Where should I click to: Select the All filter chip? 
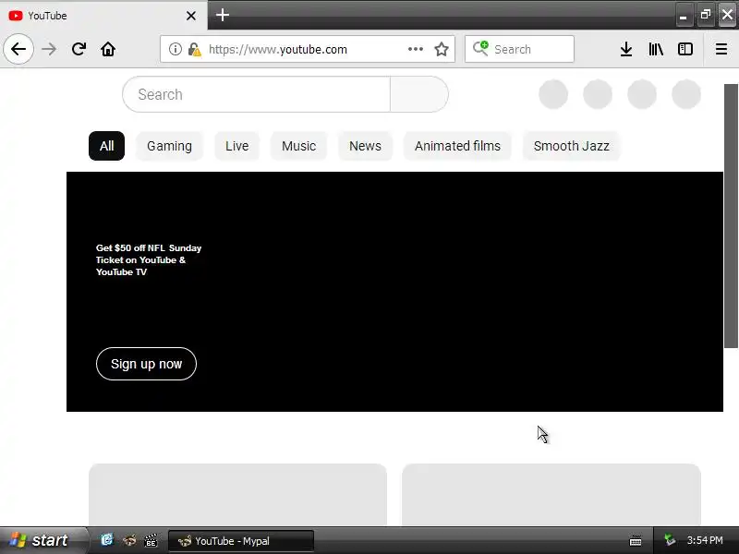coord(106,146)
